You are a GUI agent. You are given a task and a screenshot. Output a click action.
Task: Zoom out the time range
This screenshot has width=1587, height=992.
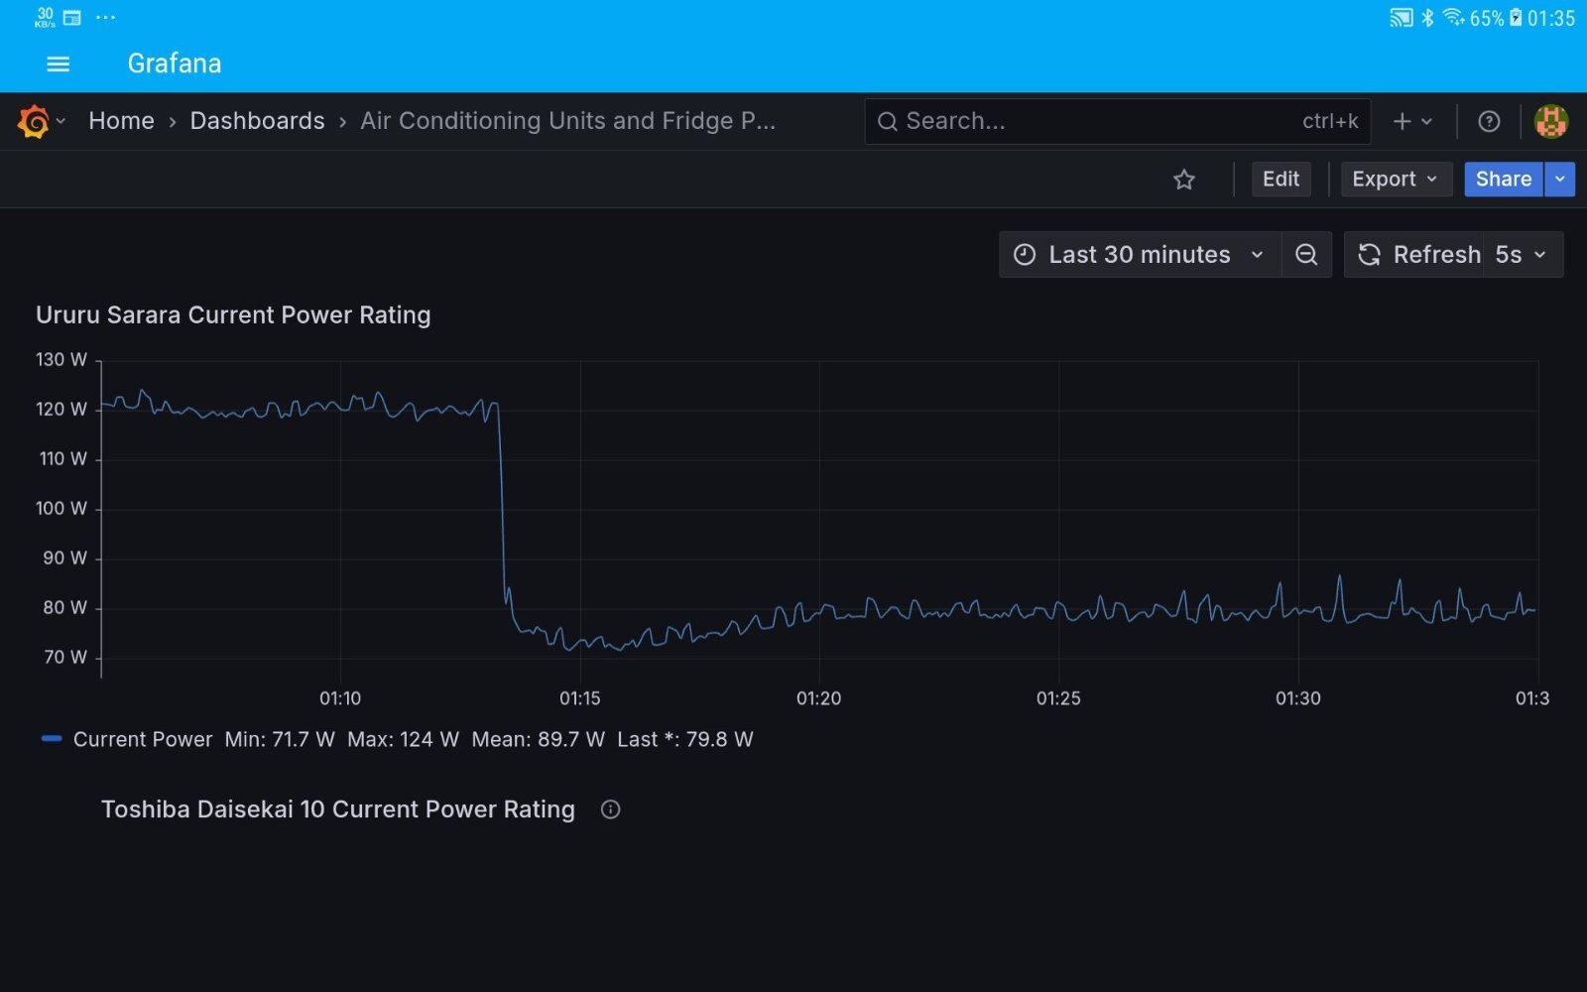(1306, 255)
